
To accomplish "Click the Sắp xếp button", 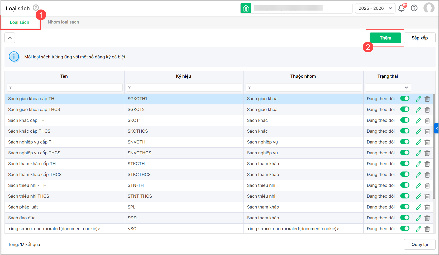I will tap(419, 38).
